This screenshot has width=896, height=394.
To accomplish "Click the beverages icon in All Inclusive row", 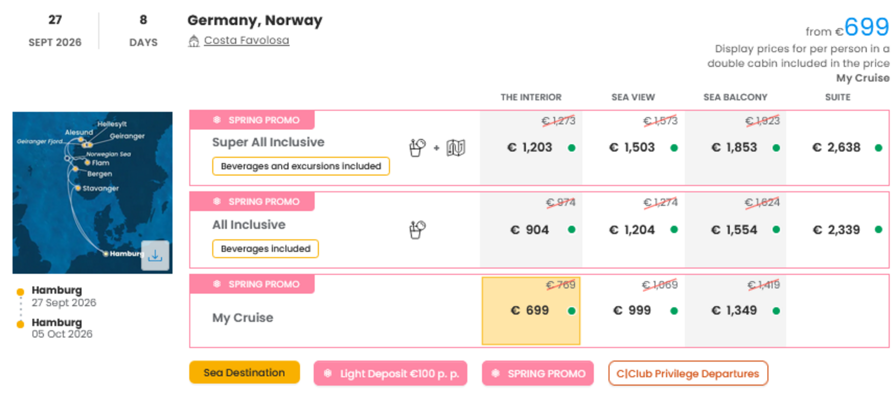I will point(417,230).
